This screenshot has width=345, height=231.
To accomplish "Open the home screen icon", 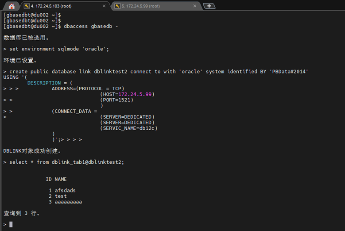I will (x=12, y=6).
